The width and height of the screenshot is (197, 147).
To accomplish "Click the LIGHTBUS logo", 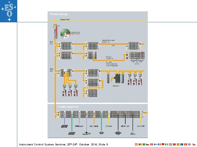I will (94, 126).
